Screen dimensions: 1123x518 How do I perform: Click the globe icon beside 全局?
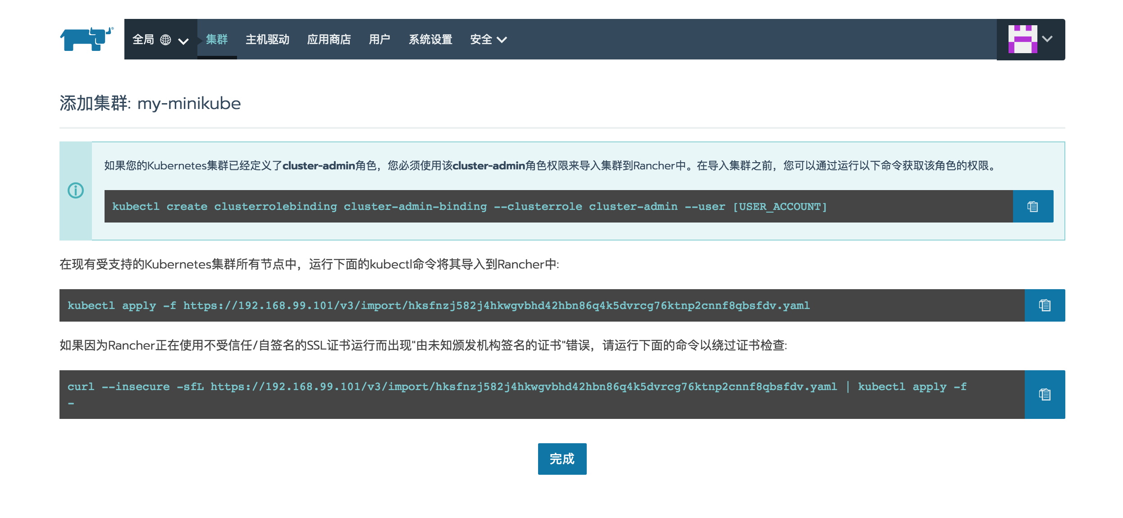point(165,40)
